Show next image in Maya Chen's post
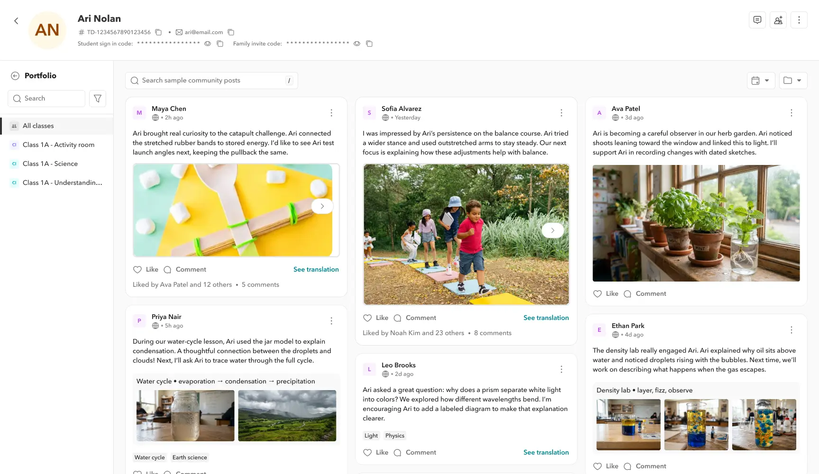 (x=322, y=206)
